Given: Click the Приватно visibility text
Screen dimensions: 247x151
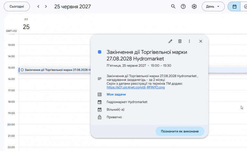Looking at the screenshot, I should [x=114, y=117].
